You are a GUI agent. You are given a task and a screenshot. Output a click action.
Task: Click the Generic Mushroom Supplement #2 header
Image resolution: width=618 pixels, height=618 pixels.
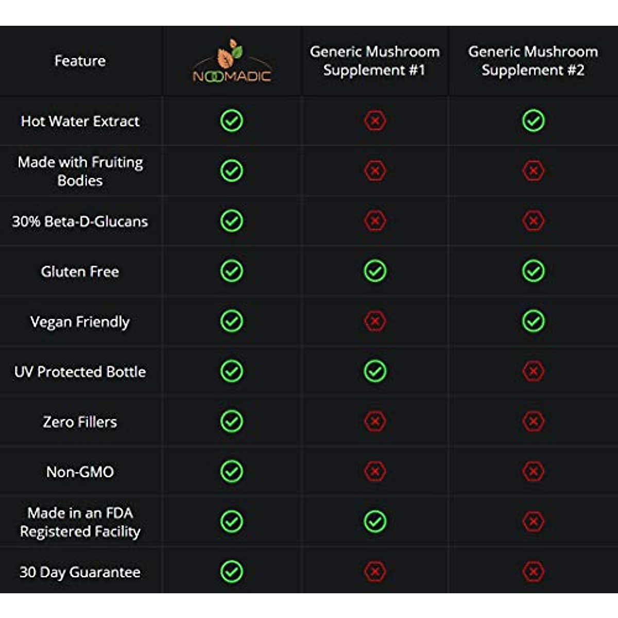coord(533,61)
